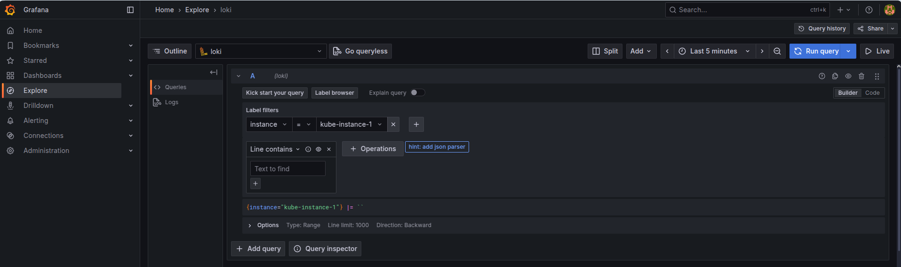
Task: Expand Alerting section chevron
Action: pos(131,121)
